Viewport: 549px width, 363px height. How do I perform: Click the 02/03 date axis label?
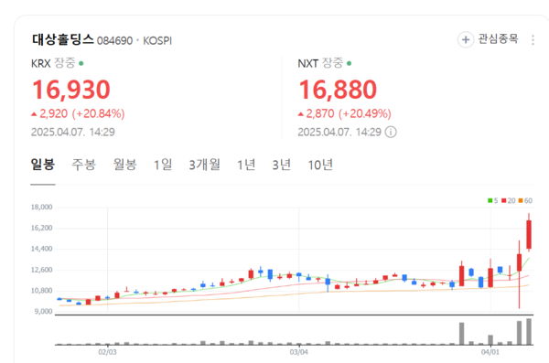(x=107, y=352)
